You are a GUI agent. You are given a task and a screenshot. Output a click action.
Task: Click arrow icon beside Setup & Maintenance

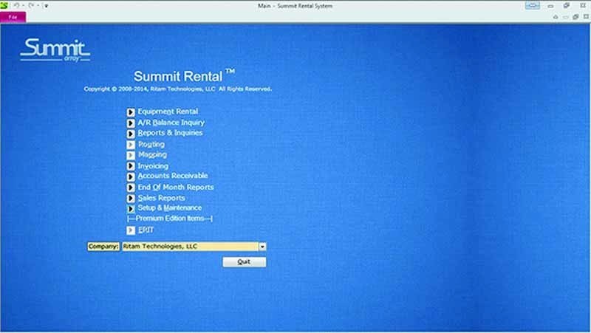click(131, 209)
